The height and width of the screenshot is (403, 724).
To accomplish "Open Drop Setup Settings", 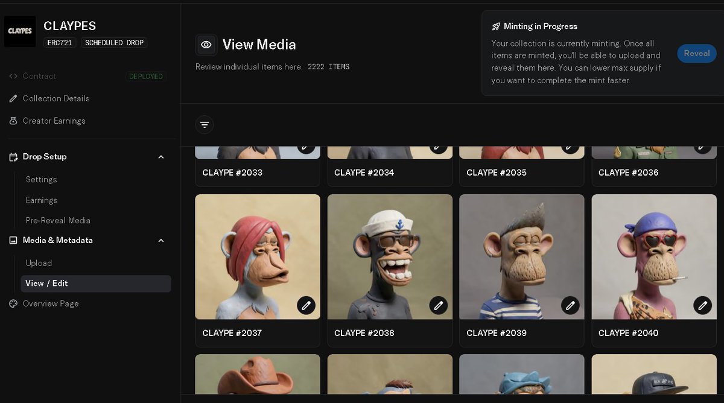I will coord(41,179).
